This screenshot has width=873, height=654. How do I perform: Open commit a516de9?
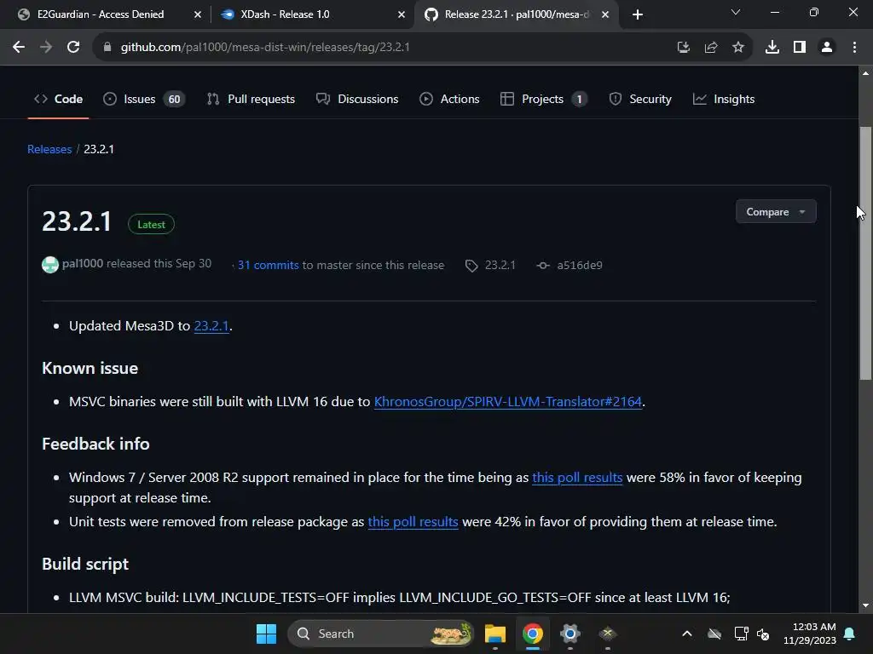pos(580,266)
